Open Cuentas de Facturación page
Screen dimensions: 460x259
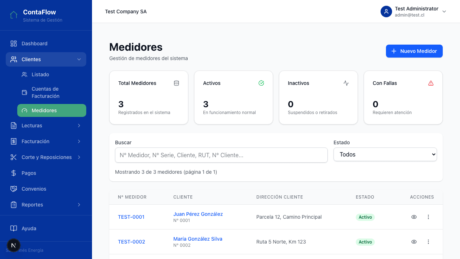[x=52, y=92]
